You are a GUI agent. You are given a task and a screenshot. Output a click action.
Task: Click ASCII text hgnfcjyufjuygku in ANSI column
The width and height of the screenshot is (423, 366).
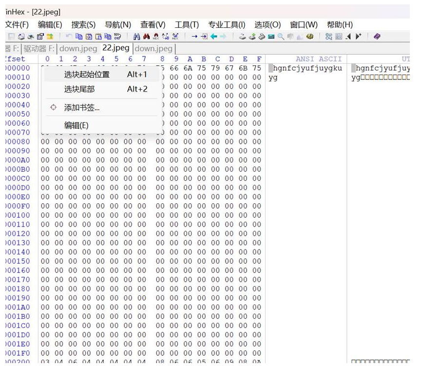308,68
